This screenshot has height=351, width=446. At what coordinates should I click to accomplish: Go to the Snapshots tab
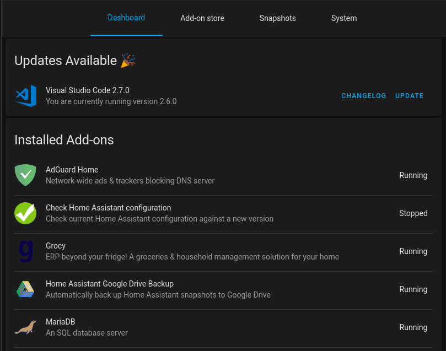pyautogui.click(x=278, y=18)
